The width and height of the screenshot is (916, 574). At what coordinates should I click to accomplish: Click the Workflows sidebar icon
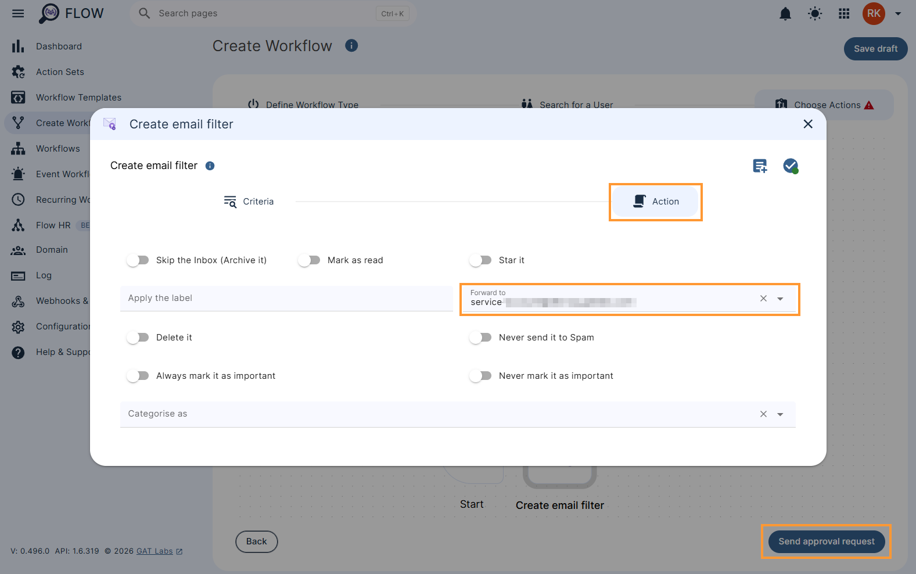point(18,149)
